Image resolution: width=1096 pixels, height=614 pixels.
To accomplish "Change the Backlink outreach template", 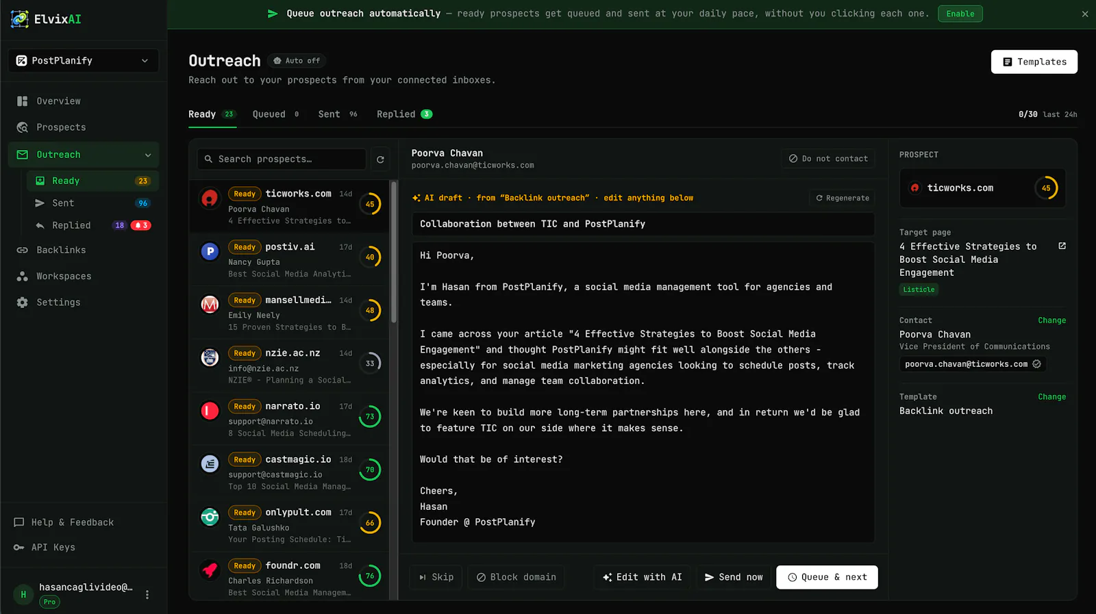I will (x=1051, y=397).
